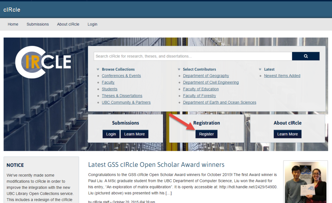332x203 pixels.
Task: Collapse the Latest section chevron
Action: click(260, 69)
